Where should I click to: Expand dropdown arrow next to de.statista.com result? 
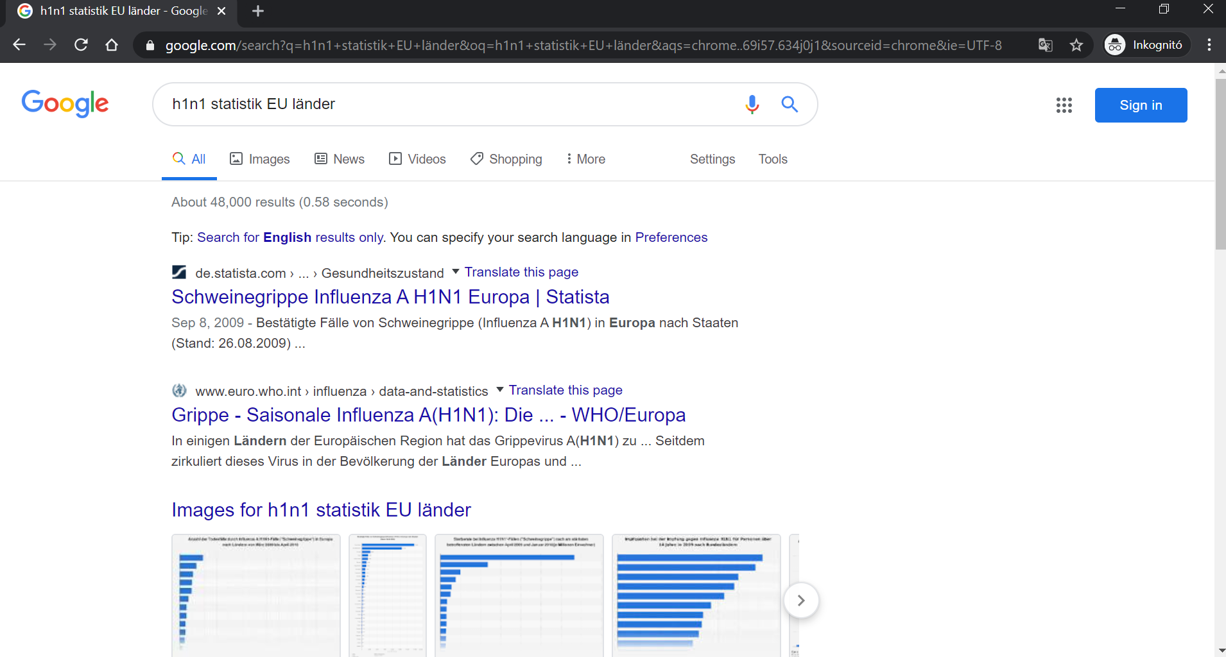(x=456, y=272)
